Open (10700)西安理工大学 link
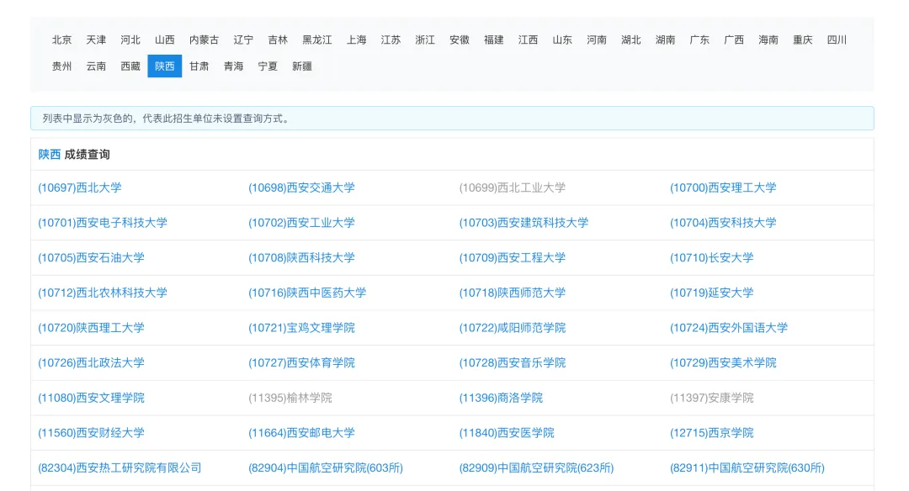The image size is (909, 491). 723,187
